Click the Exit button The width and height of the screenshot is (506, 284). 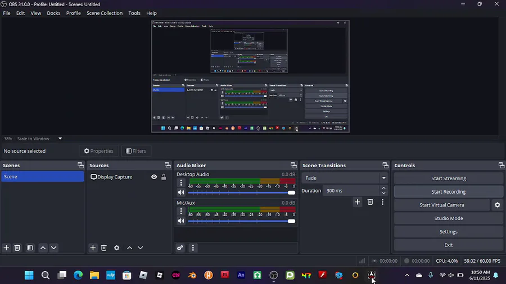tap(448, 245)
